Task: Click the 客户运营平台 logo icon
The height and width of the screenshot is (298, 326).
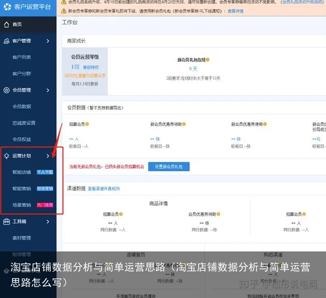Action: pyautogui.click(x=7, y=7)
